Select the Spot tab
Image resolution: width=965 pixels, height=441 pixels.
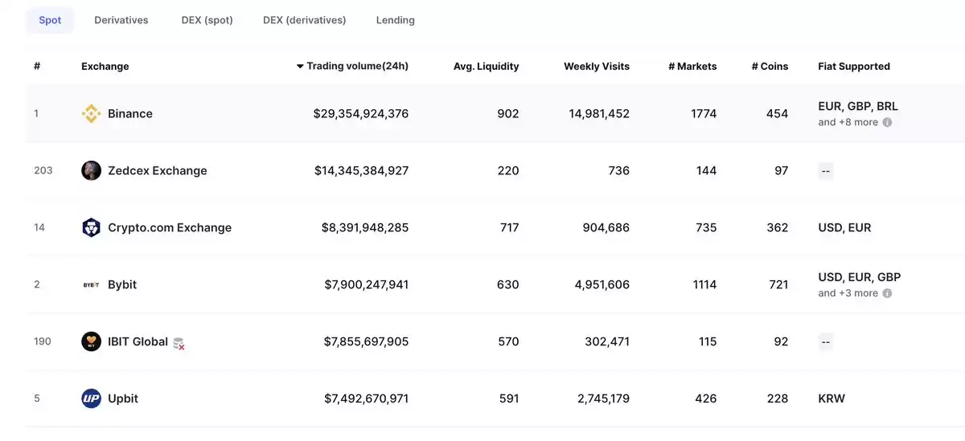50,20
